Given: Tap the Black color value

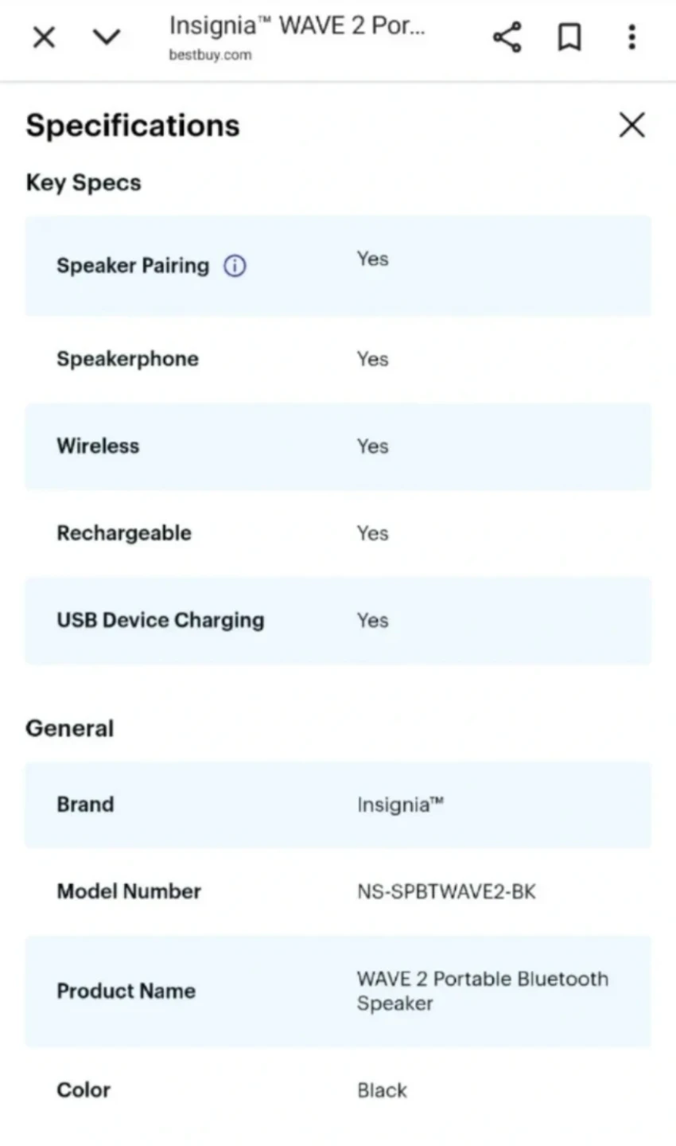Looking at the screenshot, I should pyautogui.click(x=382, y=1090).
